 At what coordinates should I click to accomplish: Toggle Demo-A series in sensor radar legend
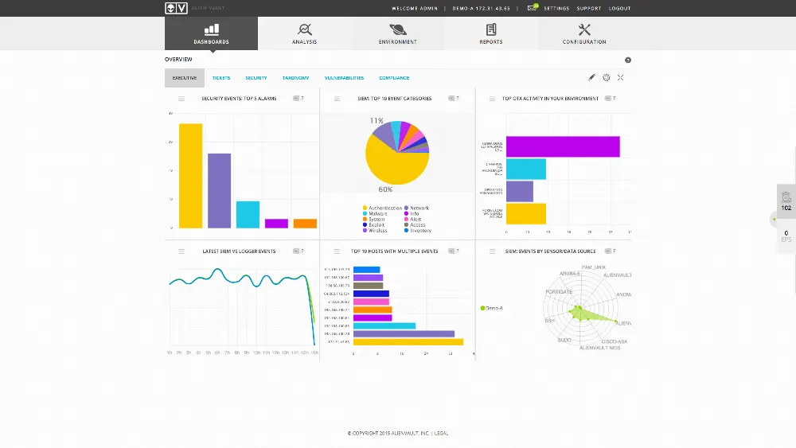pos(492,308)
